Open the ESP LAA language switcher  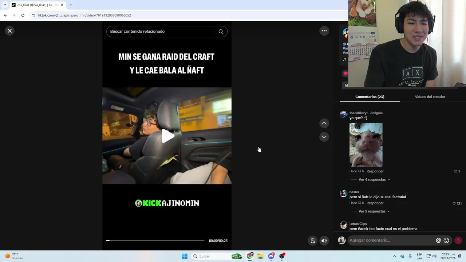[x=419, y=256]
